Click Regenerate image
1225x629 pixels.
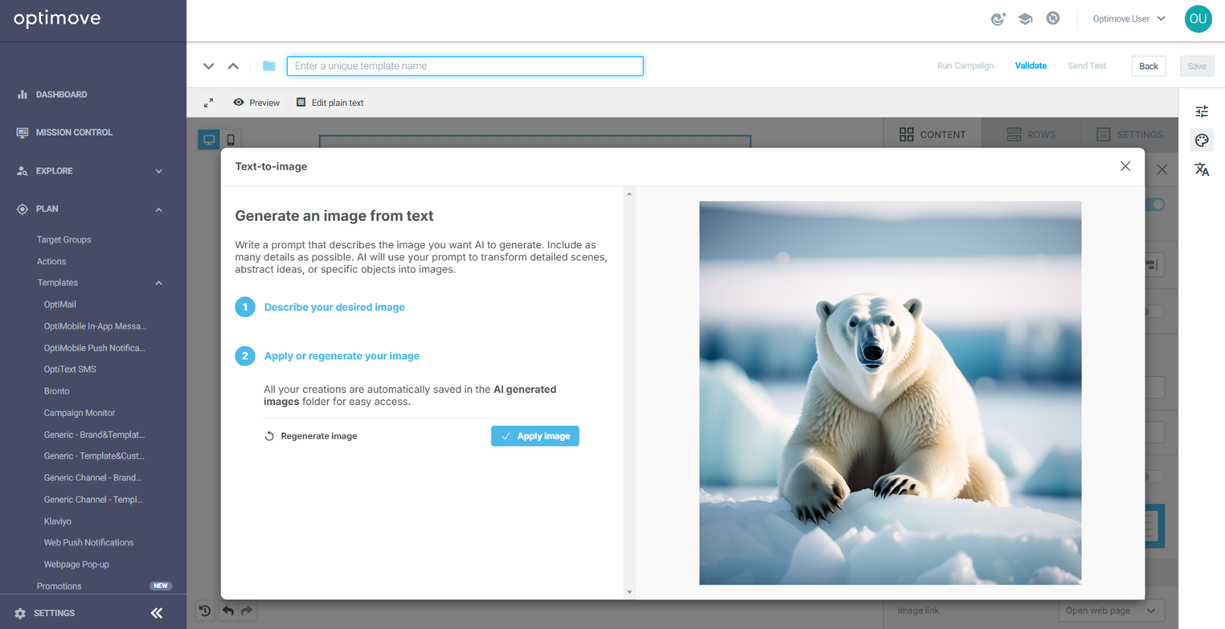coord(311,436)
